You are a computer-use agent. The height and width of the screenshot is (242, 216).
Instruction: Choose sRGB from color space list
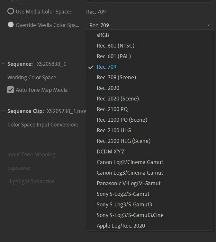click(149, 35)
